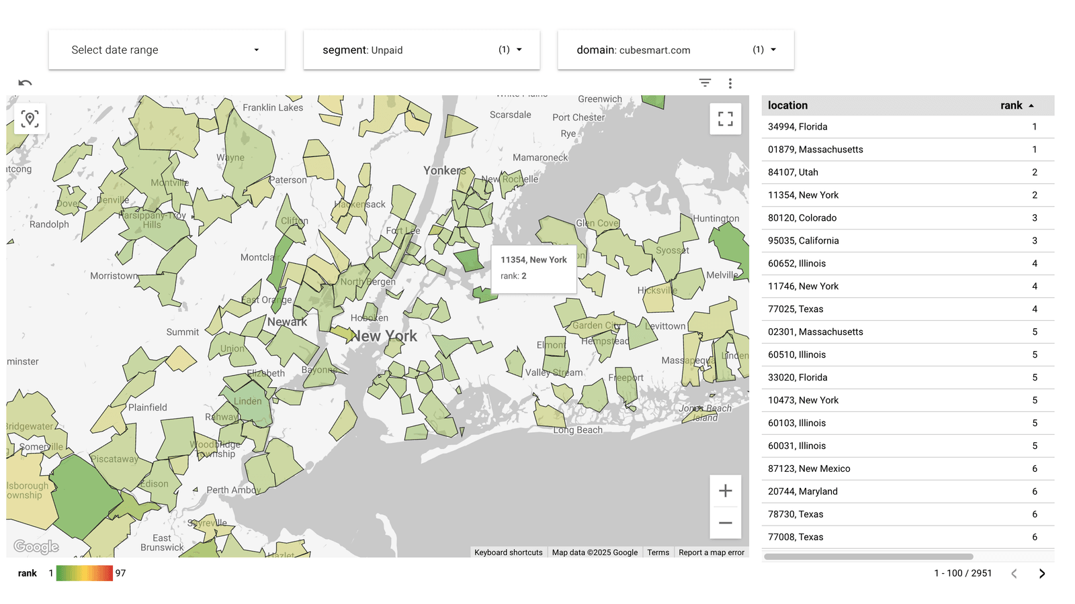Zoom in on the map
The width and height of the screenshot is (1075, 604).
(x=726, y=491)
